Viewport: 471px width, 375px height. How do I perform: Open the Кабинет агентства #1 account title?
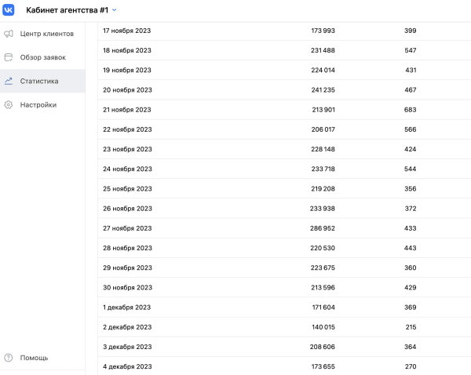click(x=67, y=10)
